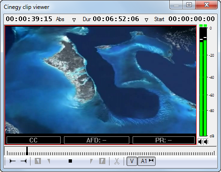Click the set Out point icon

[102, 161]
